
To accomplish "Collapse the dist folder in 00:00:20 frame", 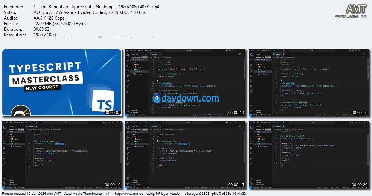I will click(259, 137).
